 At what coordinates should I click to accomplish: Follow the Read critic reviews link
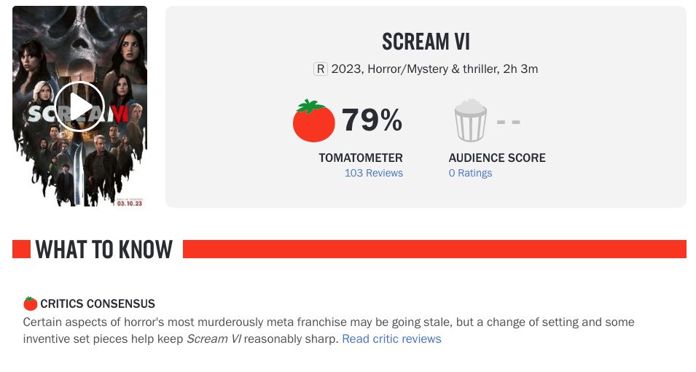(391, 338)
